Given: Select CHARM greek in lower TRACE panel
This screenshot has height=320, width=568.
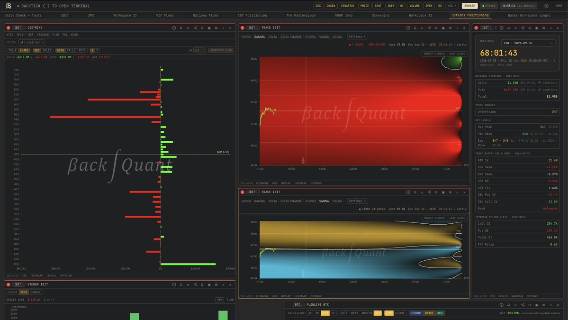Looking at the screenshot, I should [x=310, y=201].
